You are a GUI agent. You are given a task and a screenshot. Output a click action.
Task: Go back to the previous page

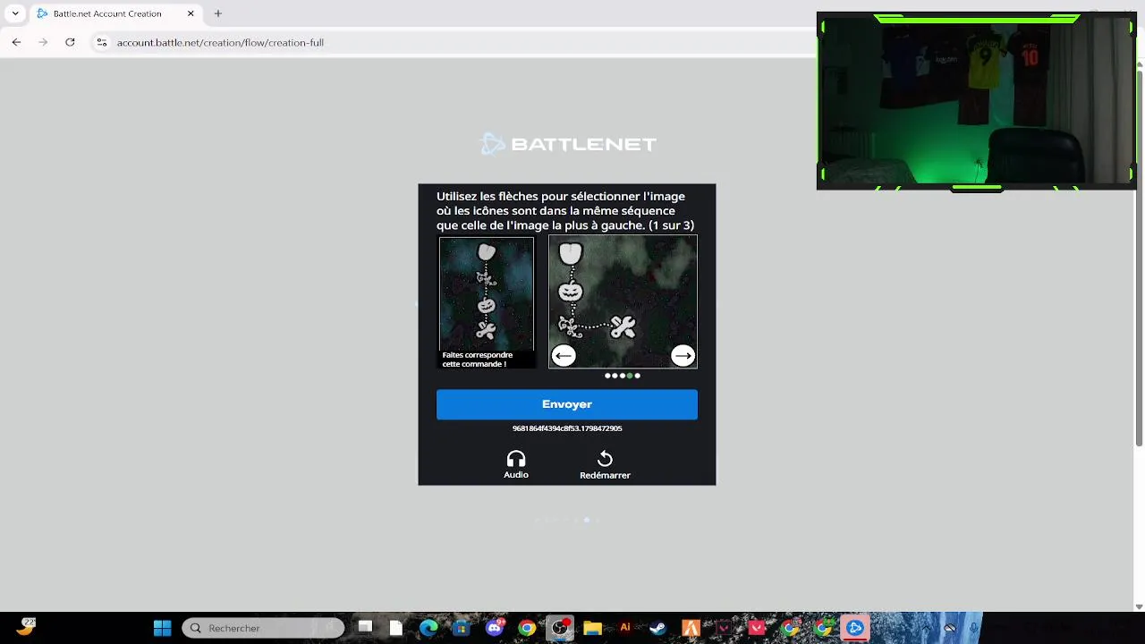pyautogui.click(x=16, y=42)
